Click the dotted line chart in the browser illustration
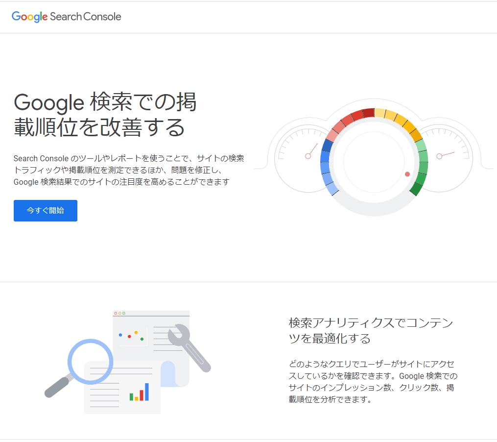497x442 pixels. [x=131, y=336]
